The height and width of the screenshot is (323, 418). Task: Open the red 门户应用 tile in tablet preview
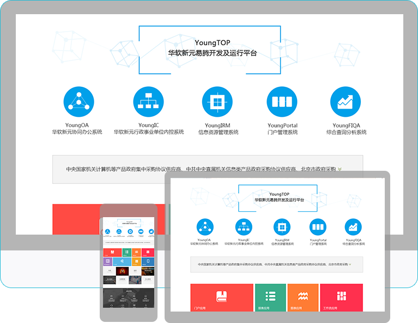pyautogui.click(x=222, y=297)
